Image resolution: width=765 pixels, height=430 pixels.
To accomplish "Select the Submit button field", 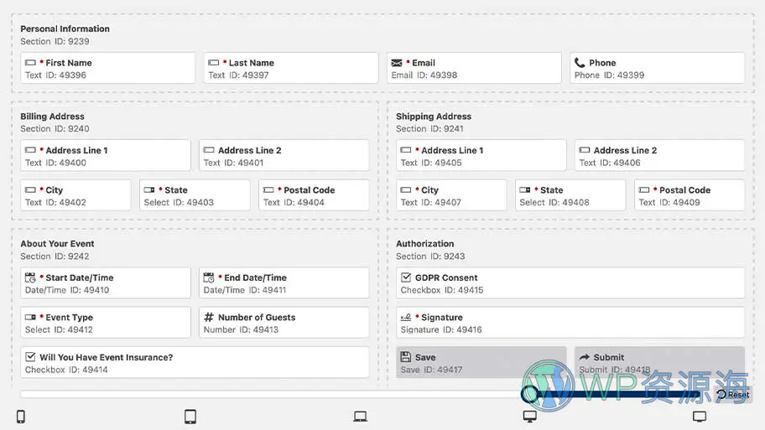I will pos(659,363).
